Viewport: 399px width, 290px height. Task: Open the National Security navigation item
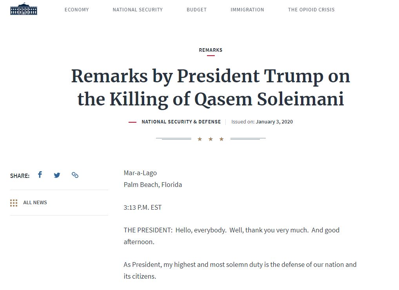[138, 10]
